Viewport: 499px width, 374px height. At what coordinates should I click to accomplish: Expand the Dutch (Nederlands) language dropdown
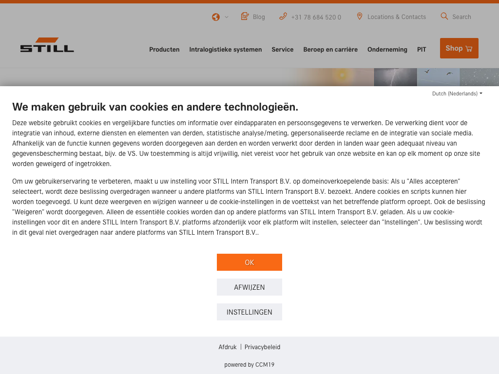tap(457, 93)
